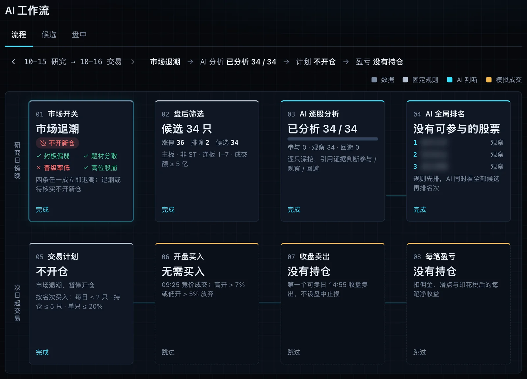Select rank 3 stock row in ranking
Image resolution: width=527 pixels, height=379 pixels.
[x=458, y=166]
